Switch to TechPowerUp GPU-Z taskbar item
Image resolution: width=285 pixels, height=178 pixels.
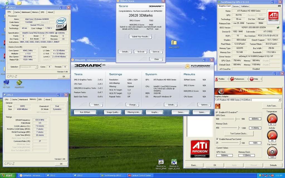(113, 175)
